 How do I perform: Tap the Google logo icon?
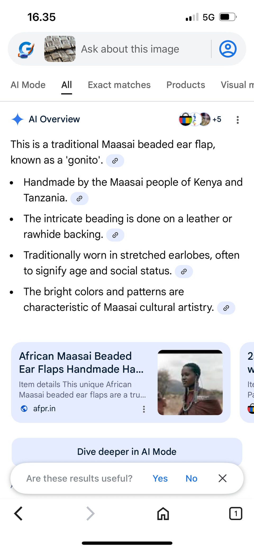click(26, 49)
